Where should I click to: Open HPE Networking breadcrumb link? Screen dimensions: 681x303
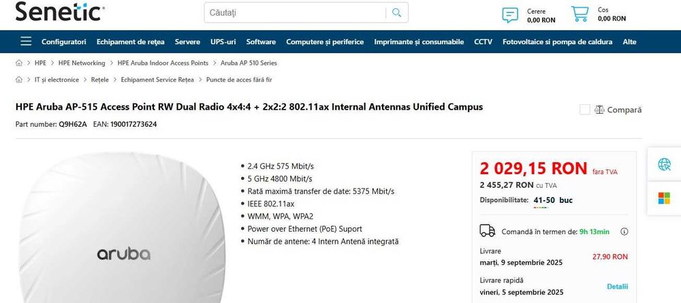[x=82, y=63]
